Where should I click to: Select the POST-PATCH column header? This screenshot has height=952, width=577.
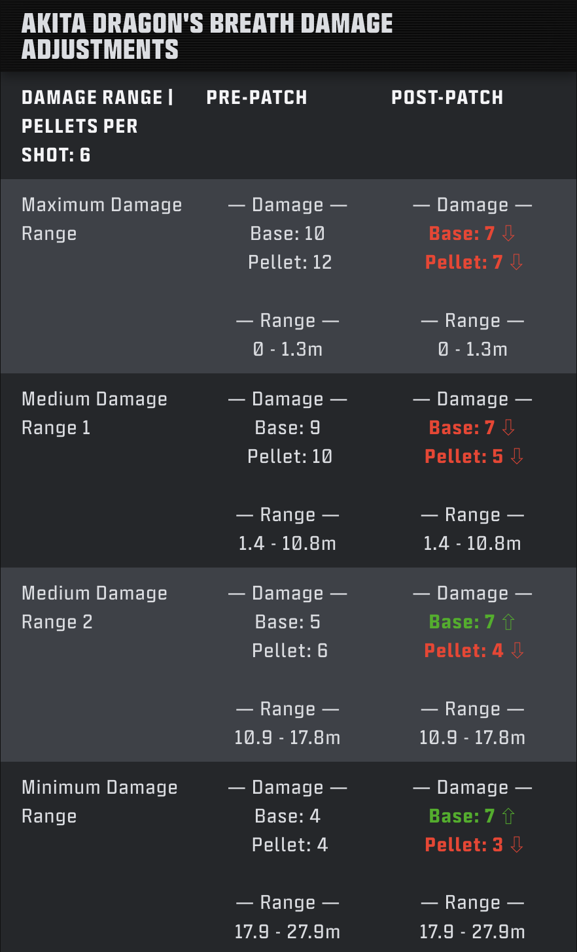pos(447,97)
